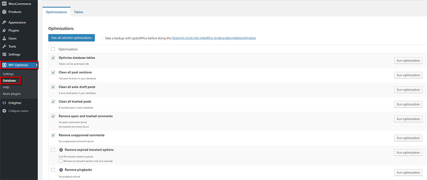Collapse the WP-Optimize submenu arrow
Screen dimensions: 427x180
(x=36, y=65)
